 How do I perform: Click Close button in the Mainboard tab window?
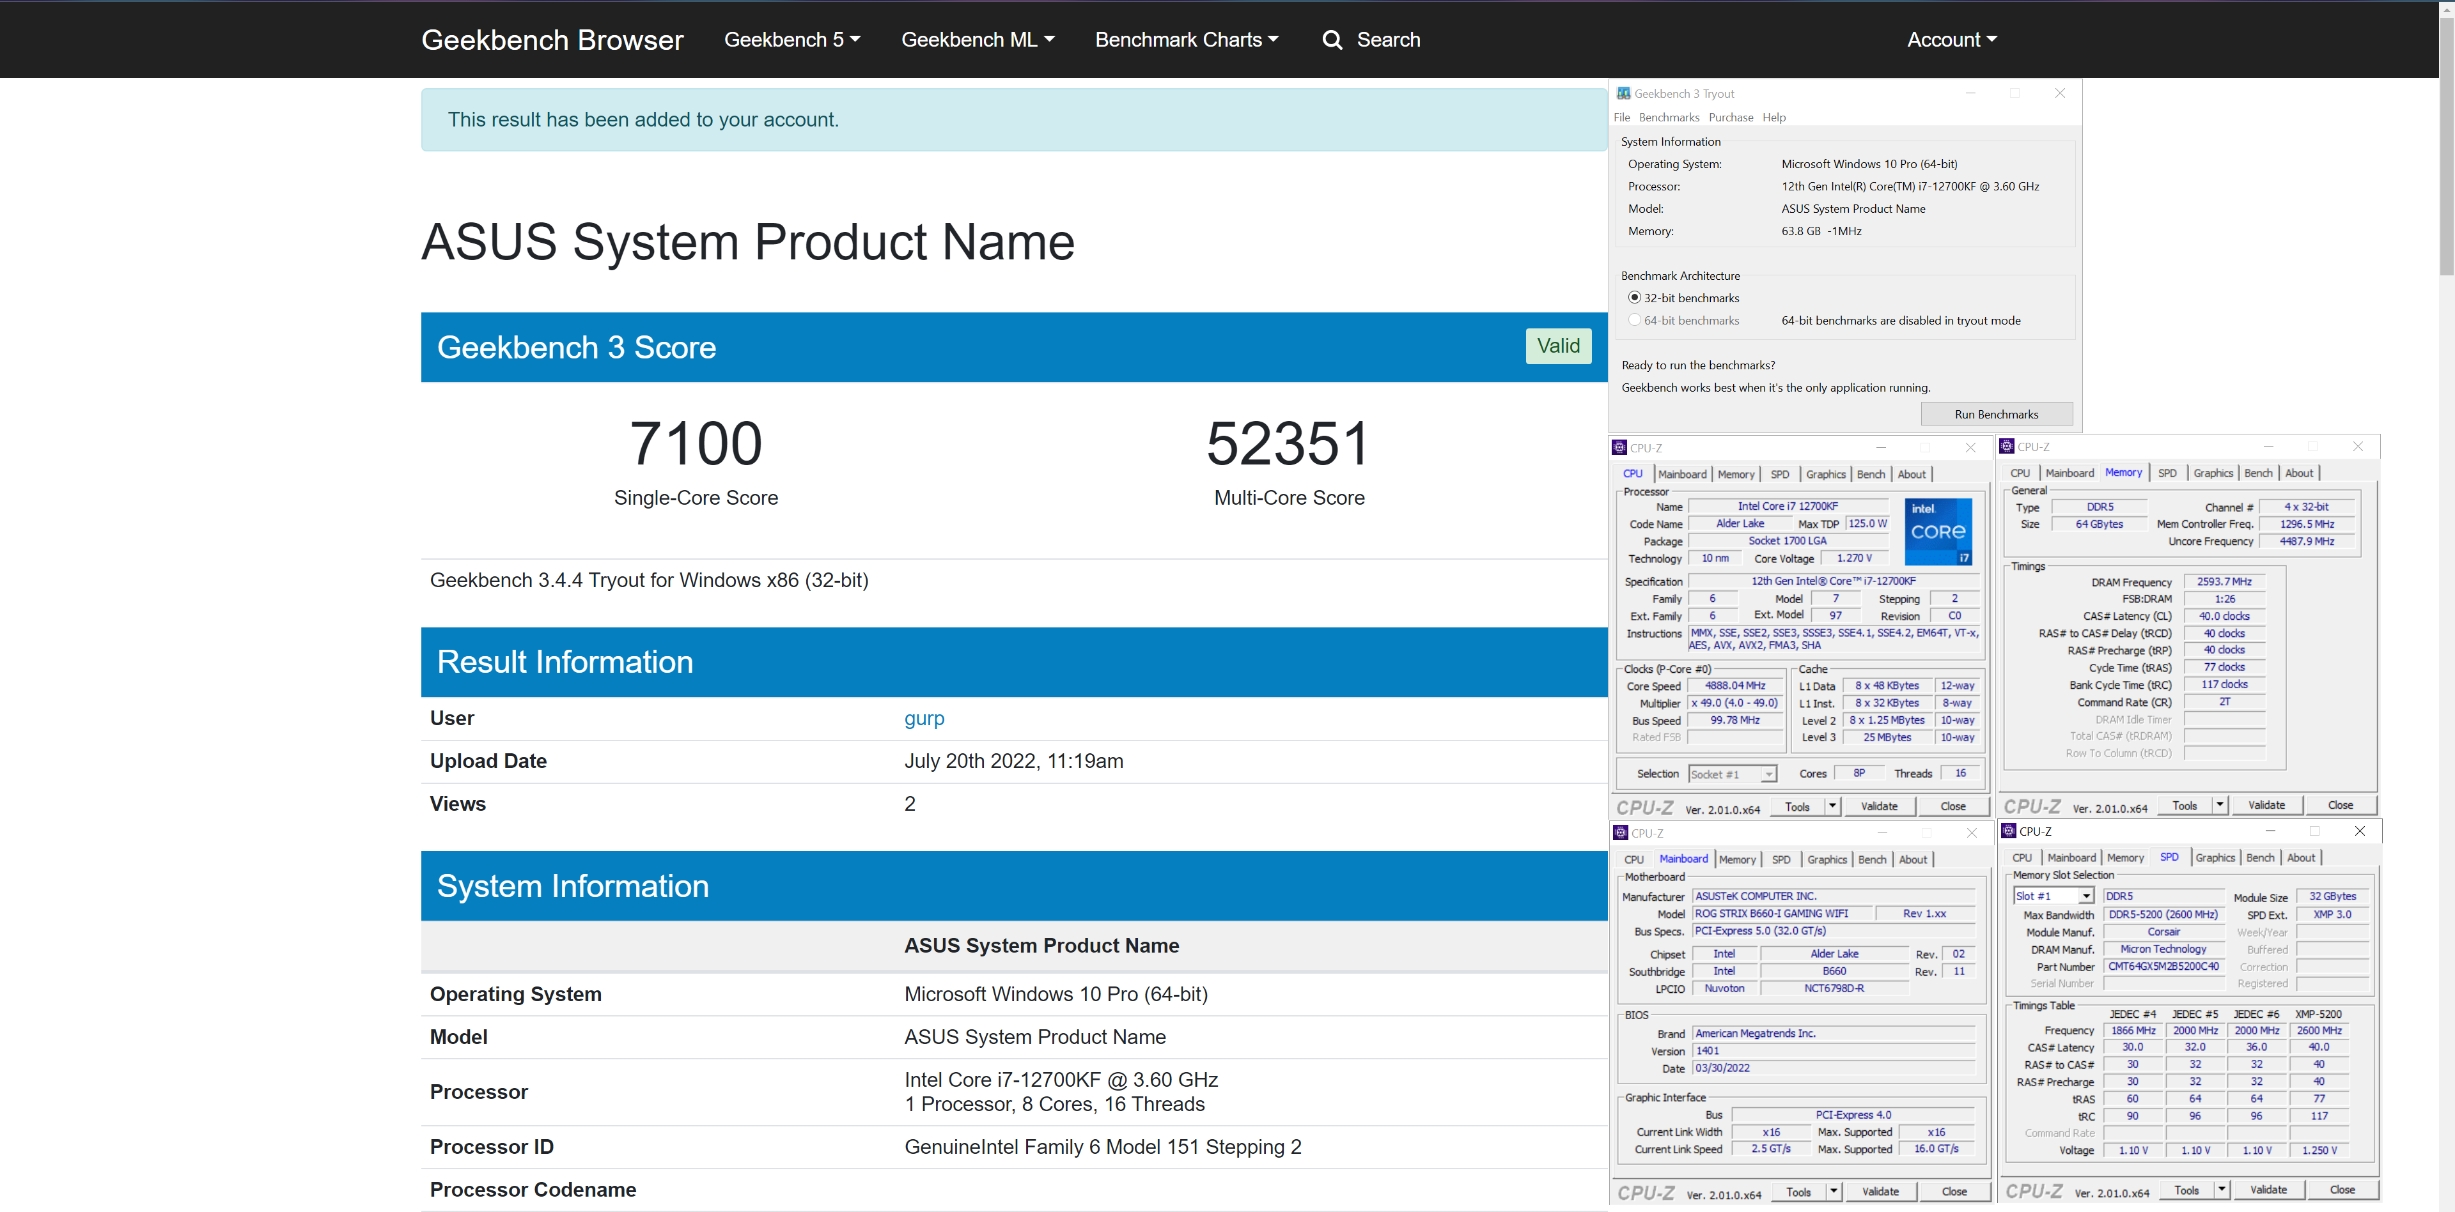coord(1954,1191)
